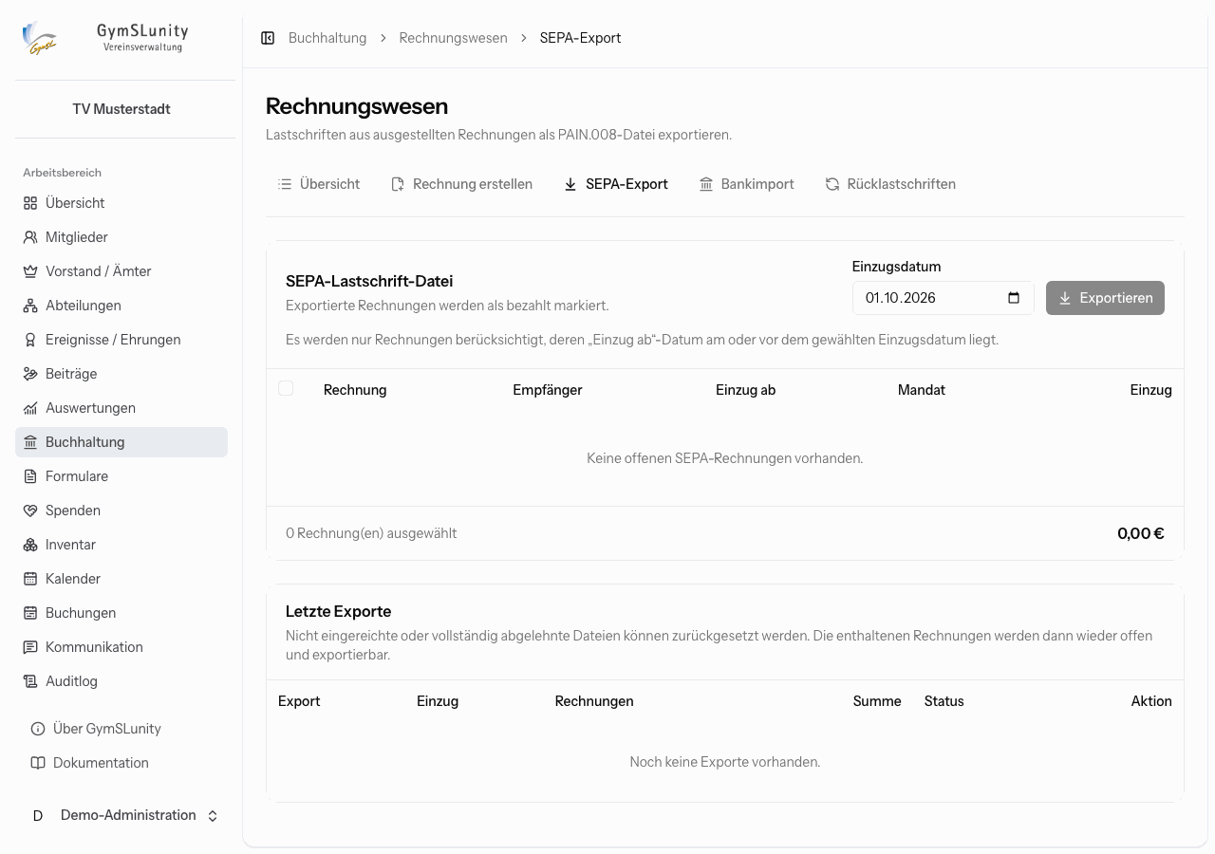Open Formulare section

pyautogui.click(x=121, y=476)
